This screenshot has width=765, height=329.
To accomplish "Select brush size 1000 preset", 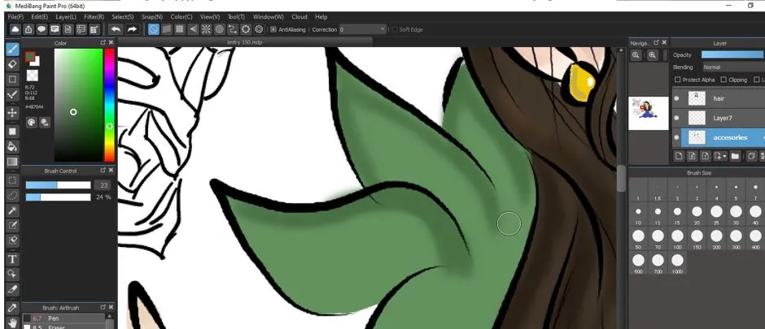I will (677, 263).
